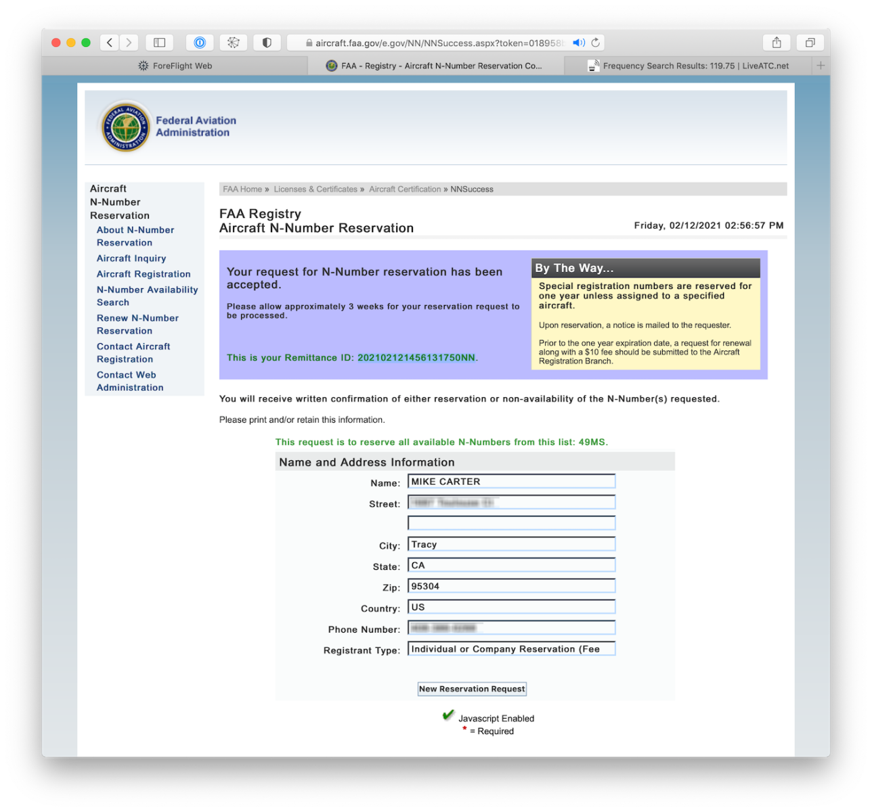
Task: Click the 'Name and Address Information' heading
Action: click(x=367, y=462)
